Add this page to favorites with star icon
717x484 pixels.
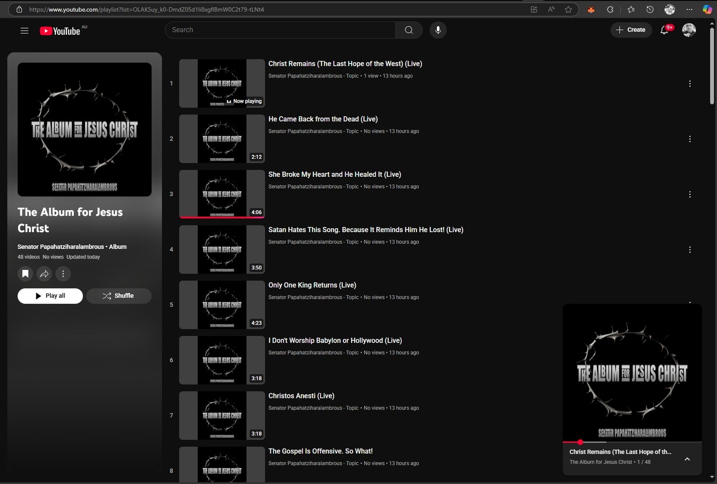click(x=568, y=10)
